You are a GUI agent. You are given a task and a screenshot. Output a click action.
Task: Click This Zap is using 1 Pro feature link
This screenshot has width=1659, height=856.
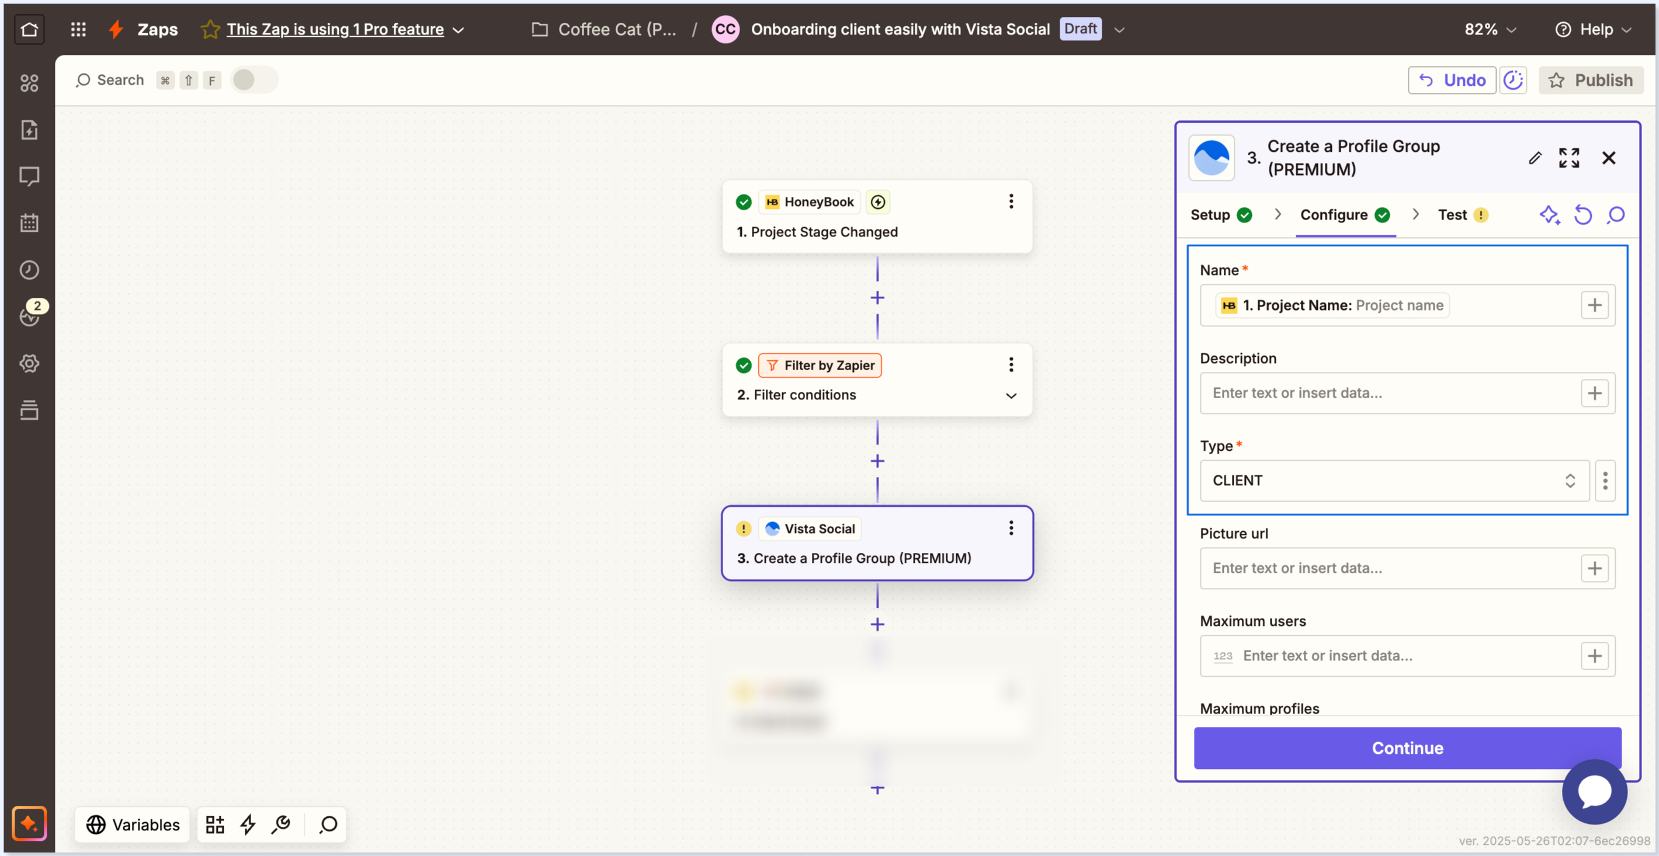[335, 30]
